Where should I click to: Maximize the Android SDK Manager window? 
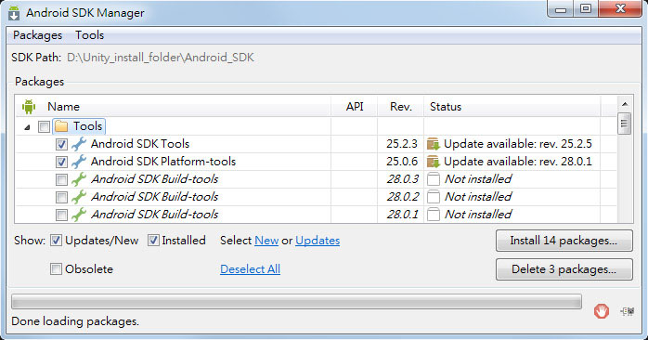(x=586, y=8)
